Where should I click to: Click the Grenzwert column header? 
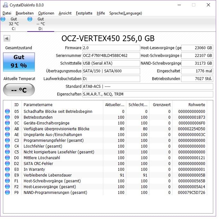point(161,105)
